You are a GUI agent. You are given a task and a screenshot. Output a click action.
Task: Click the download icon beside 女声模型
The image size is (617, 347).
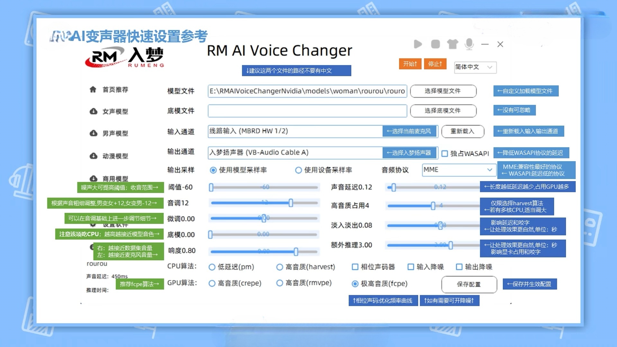tap(93, 111)
